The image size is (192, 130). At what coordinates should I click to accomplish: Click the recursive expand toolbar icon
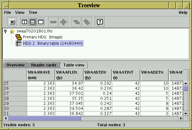pyautogui.click(x=86, y=22)
